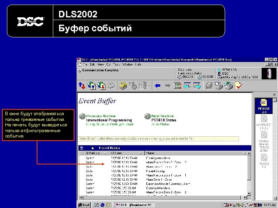Select the Wireless Module PC5132 icon
Image resolution: width=278 pixels, height=208 pixels.
[264, 141]
